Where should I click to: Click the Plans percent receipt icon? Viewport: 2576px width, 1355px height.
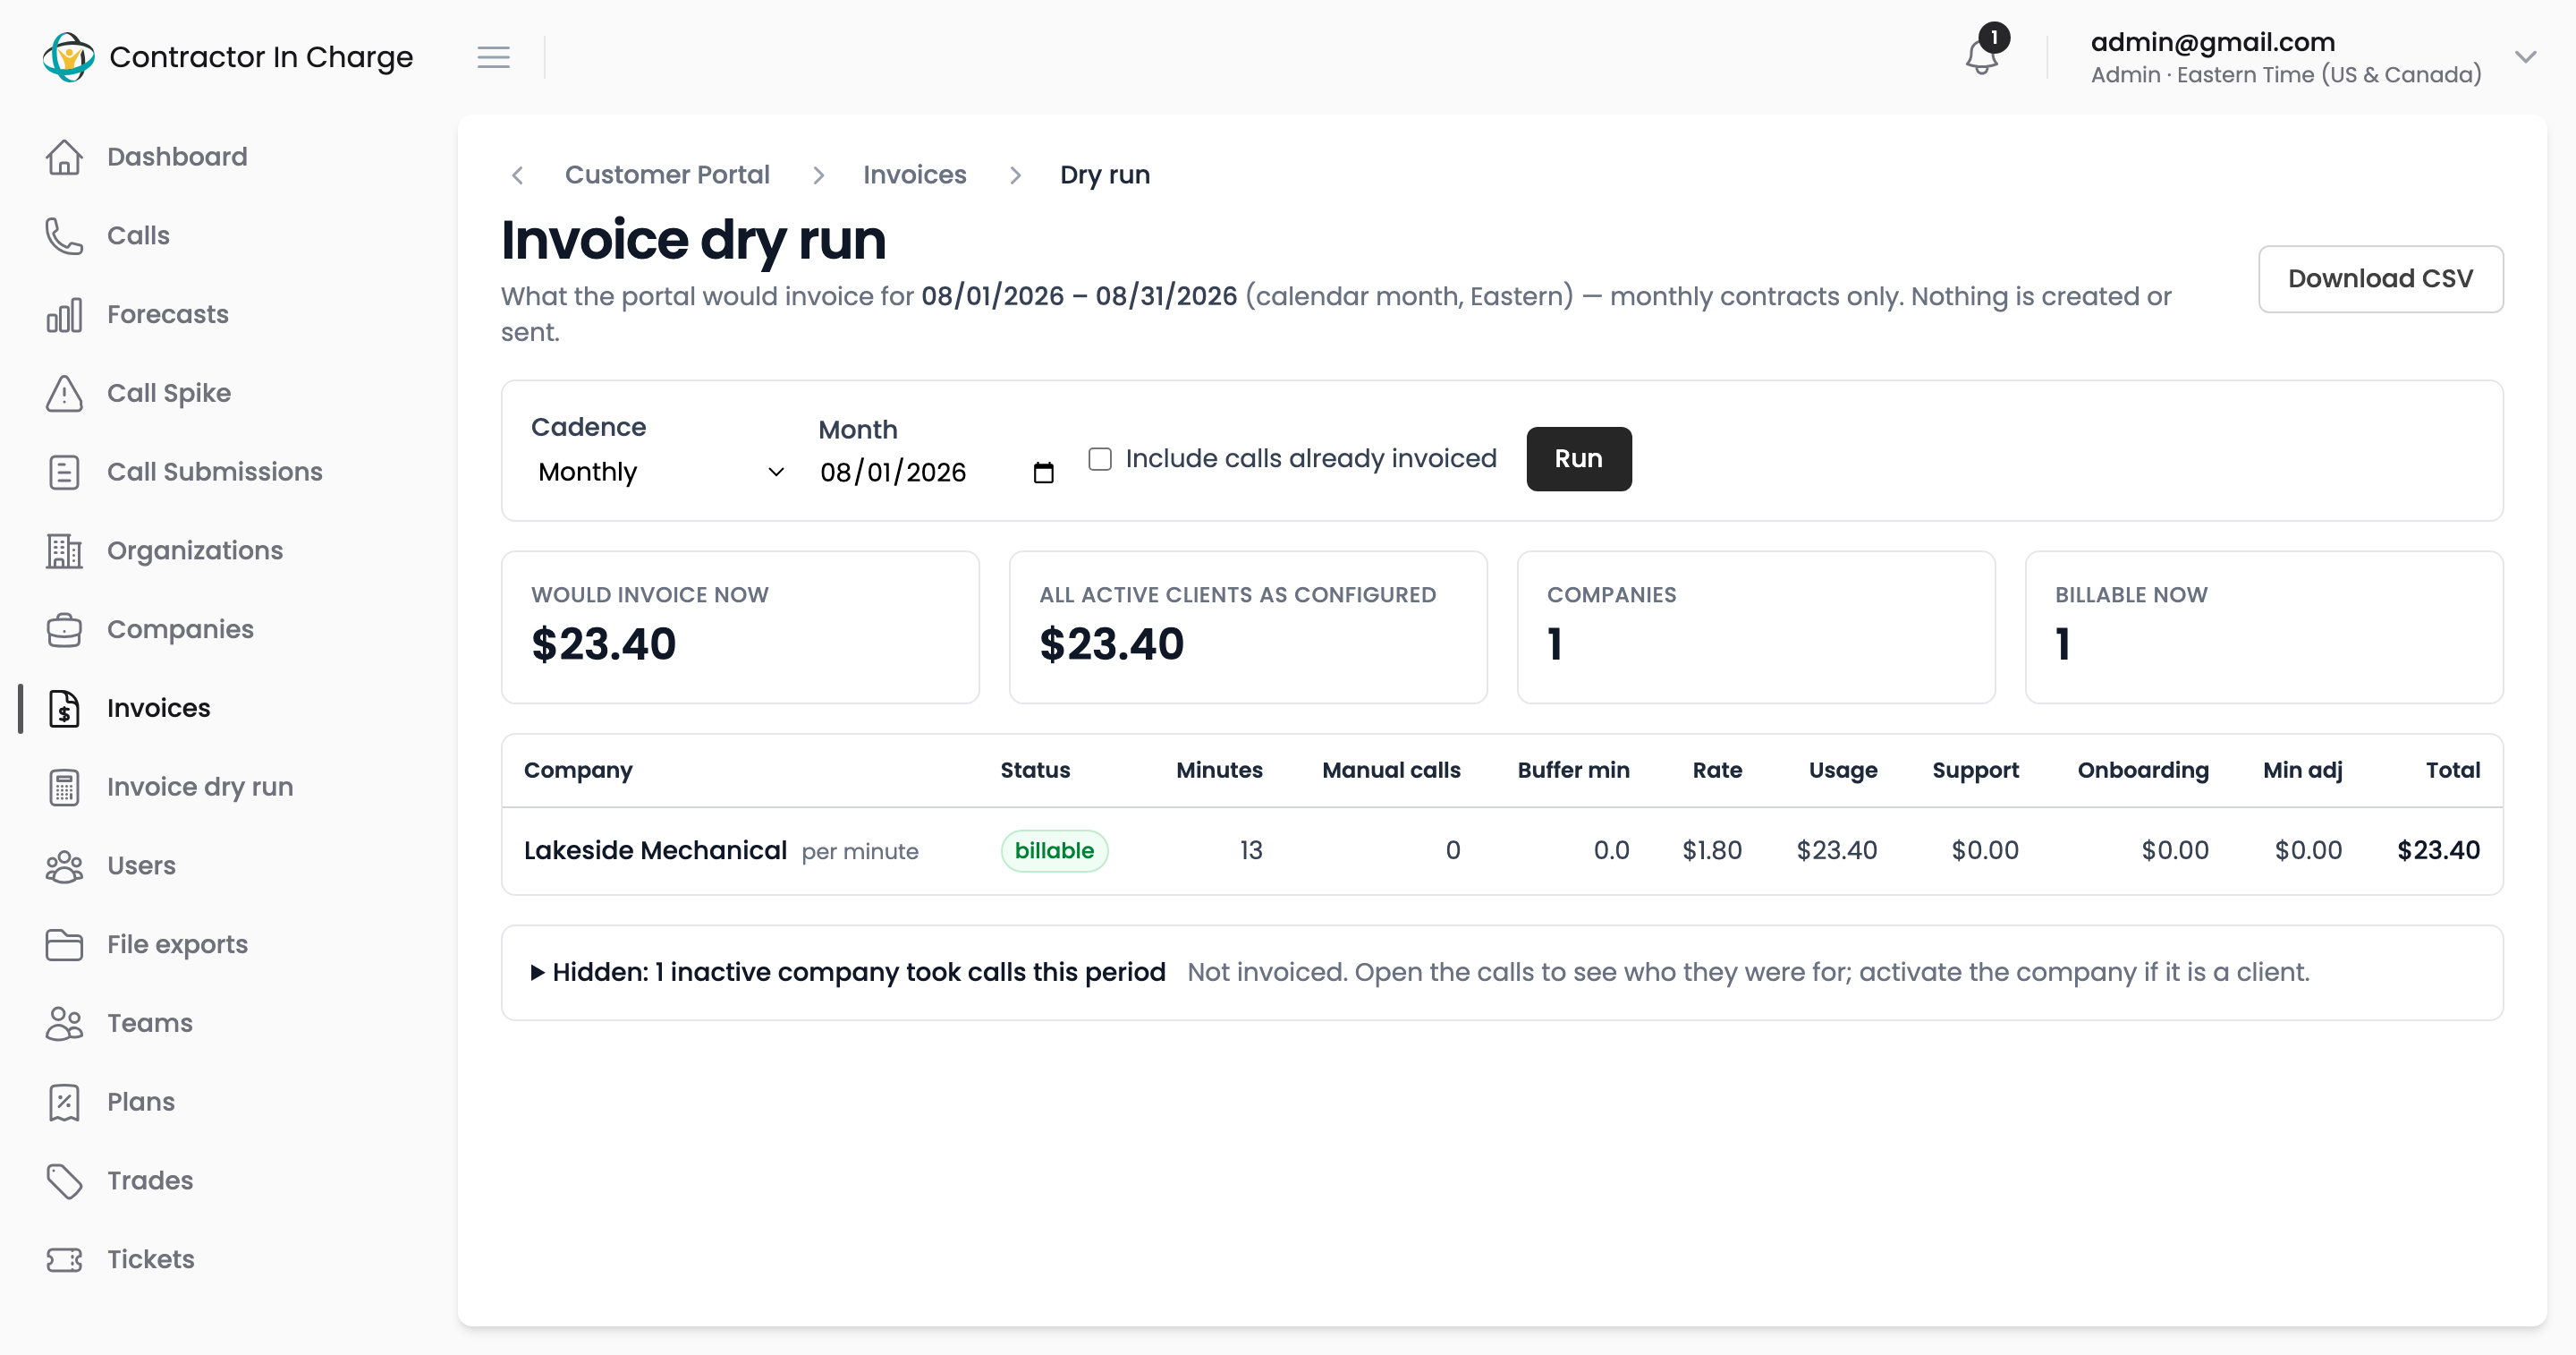64,1102
